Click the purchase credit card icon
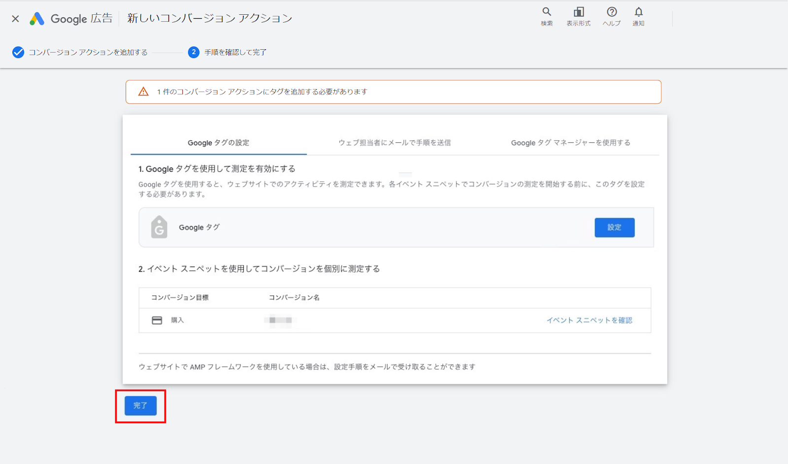This screenshot has width=788, height=464. point(157,320)
